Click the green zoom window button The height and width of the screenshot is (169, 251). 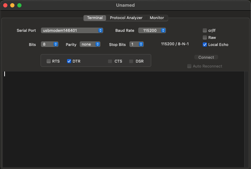click(x=19, y=5)
